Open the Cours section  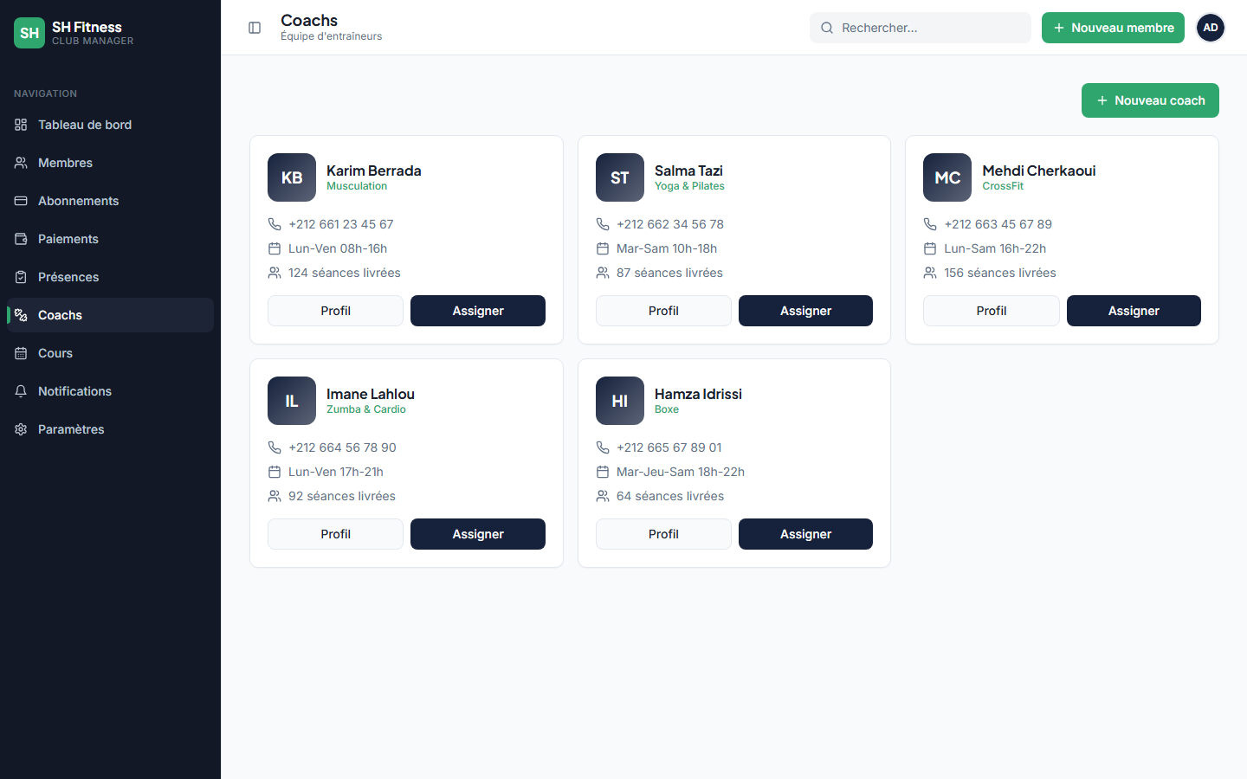110,353
